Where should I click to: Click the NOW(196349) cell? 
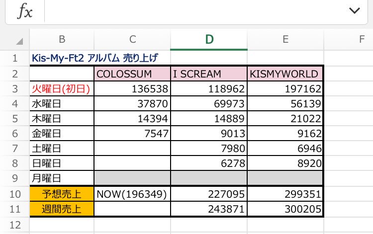click(132, 194)
